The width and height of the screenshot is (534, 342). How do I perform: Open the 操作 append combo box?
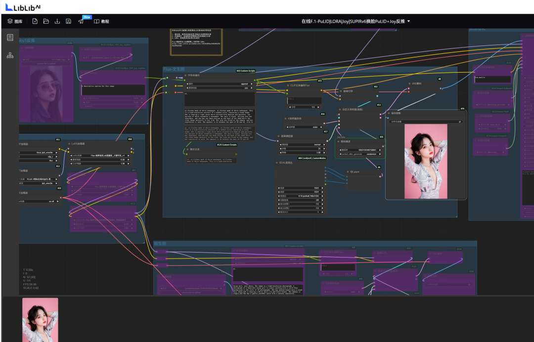(220, 84)
